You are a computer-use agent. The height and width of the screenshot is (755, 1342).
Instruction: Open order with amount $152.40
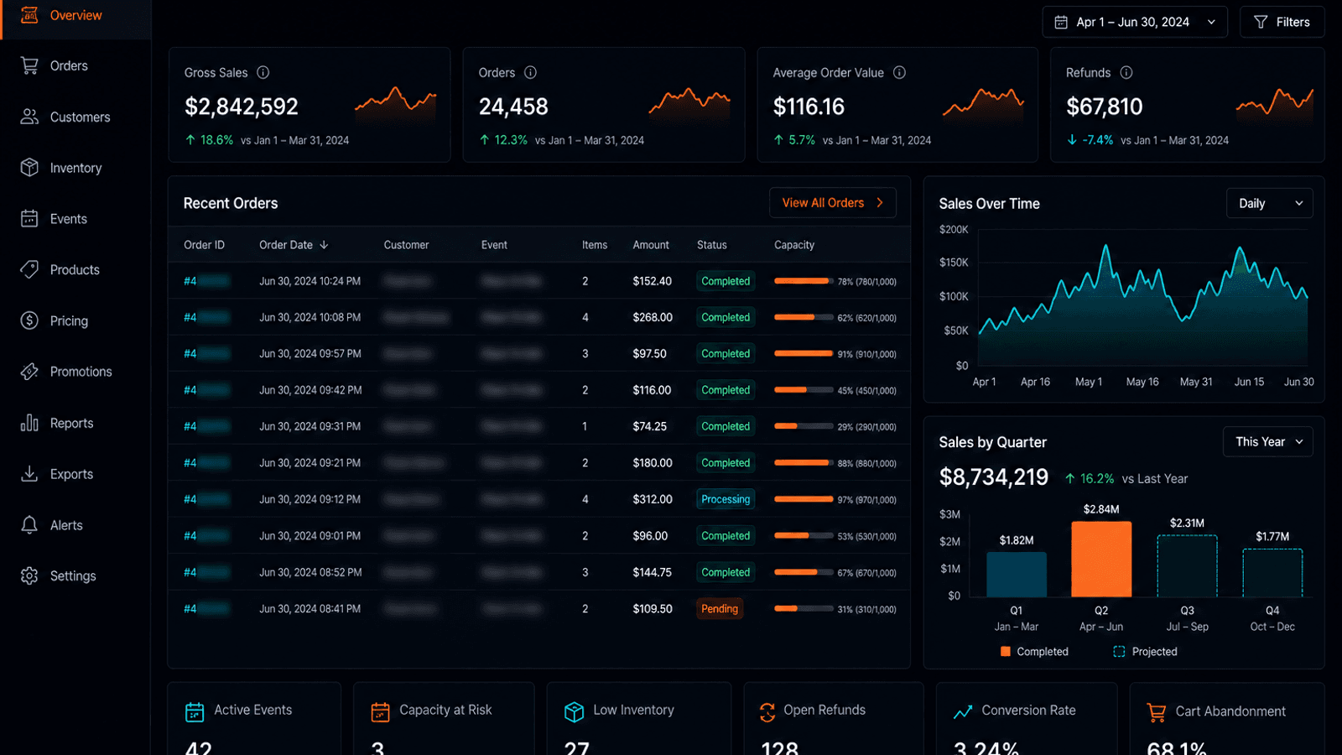[539, 281]
